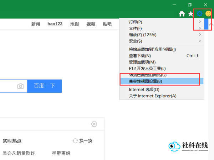Screen dimensions: 214x160
Task: Select 转到已固定的网站(G) item
Action: coord(162,75)
